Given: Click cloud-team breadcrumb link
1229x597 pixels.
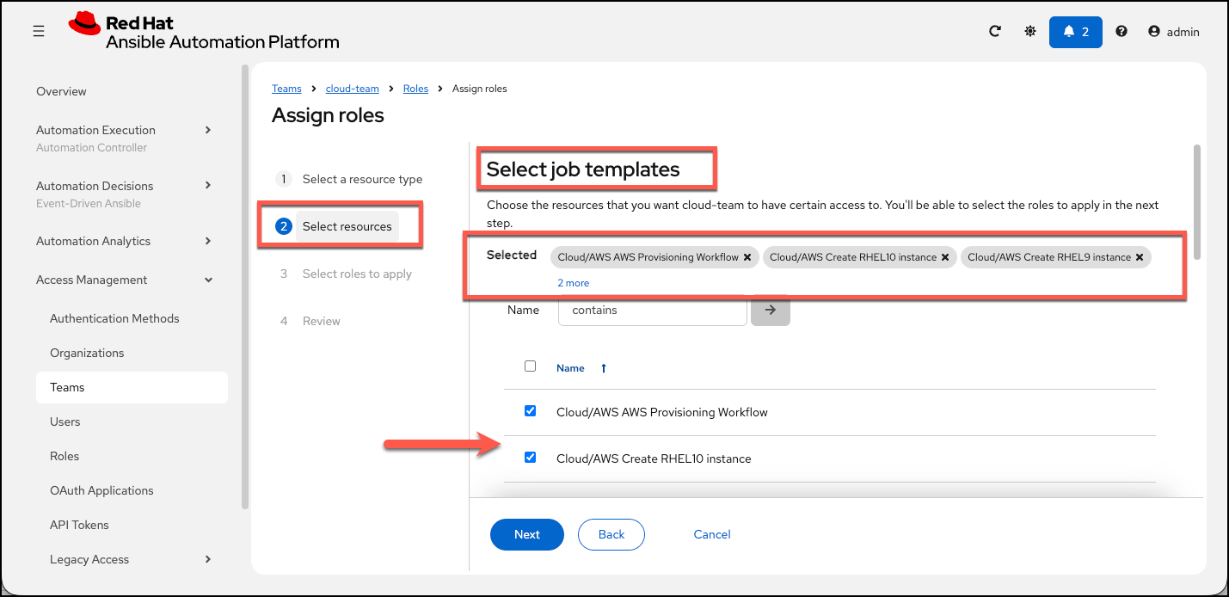Looking at the screenshot, I should point(353,89).
